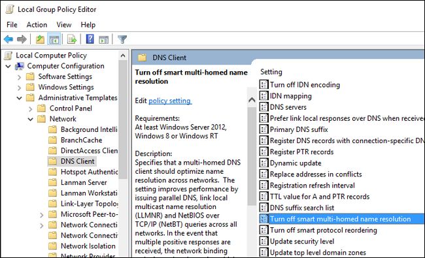
Task: Open the View menu
Action: click(x=64, y=25)
